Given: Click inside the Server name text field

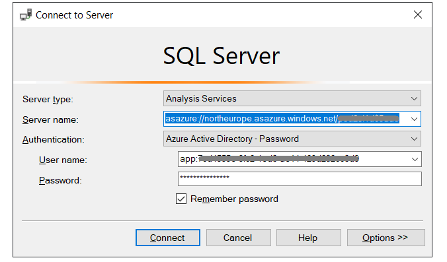Looking at the screenshot, I should tap(286, 119).
